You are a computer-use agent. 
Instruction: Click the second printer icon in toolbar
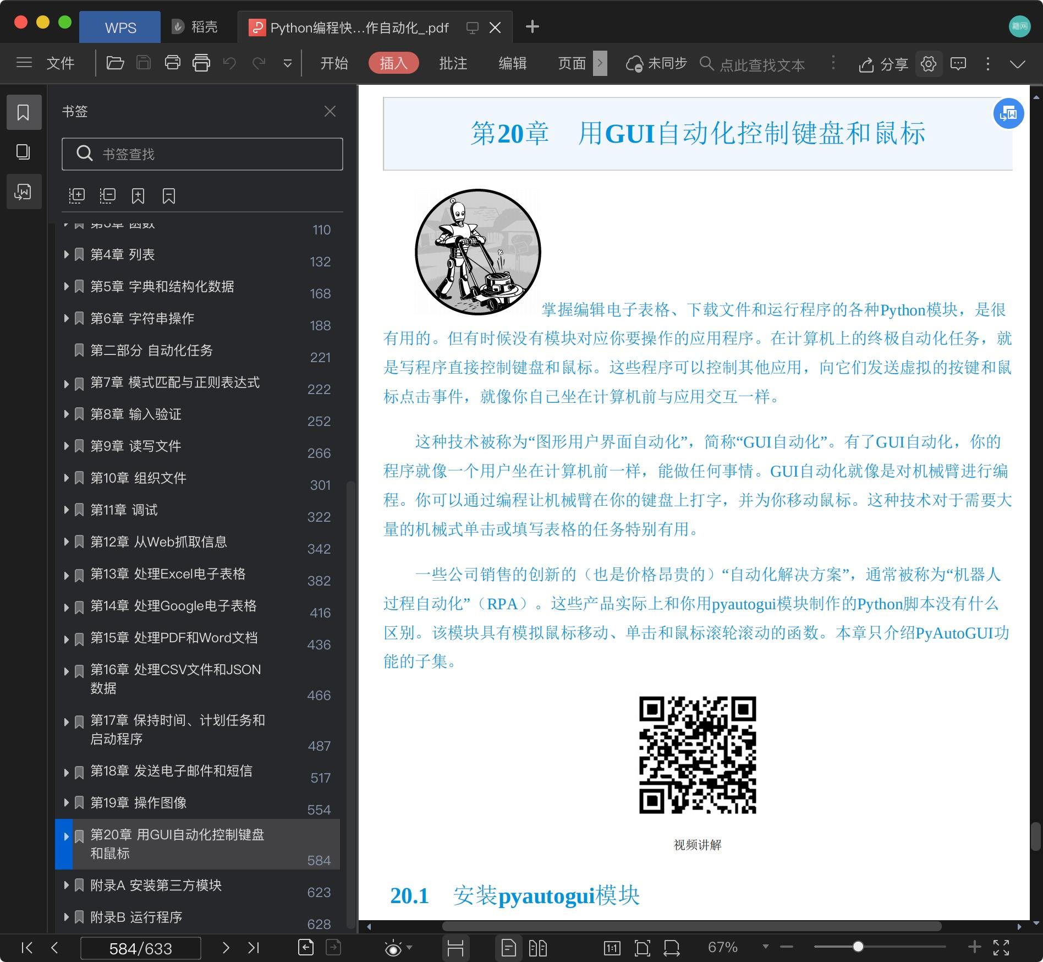point(201,63)
